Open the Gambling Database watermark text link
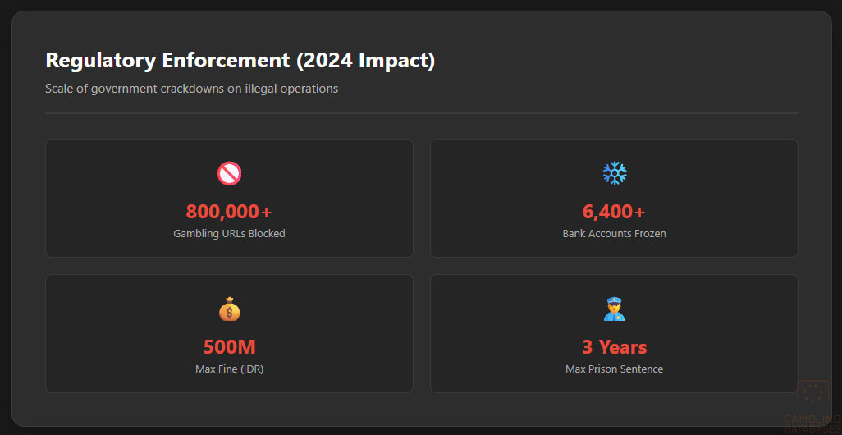Screen dimensions: 842x435 [x=812, y=424]
